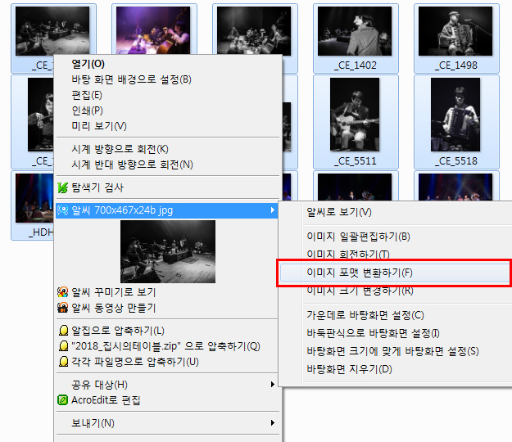This screenshot has height=442, width=512.
Task: Select 바둑판식으로 바탕화면 설정(I)
Action: pos(373,333)
